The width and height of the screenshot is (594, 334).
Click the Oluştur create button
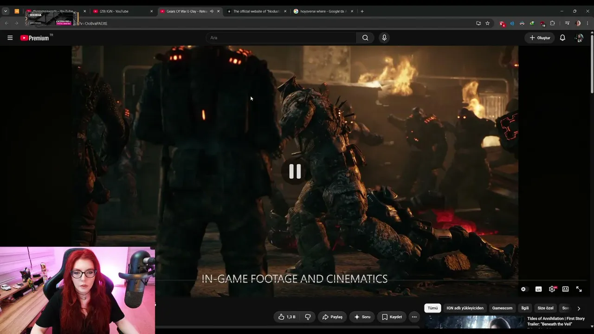(540, 38)
